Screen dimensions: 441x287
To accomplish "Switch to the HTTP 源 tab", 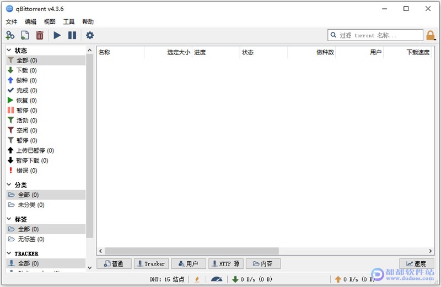I will tap(226, 263).
